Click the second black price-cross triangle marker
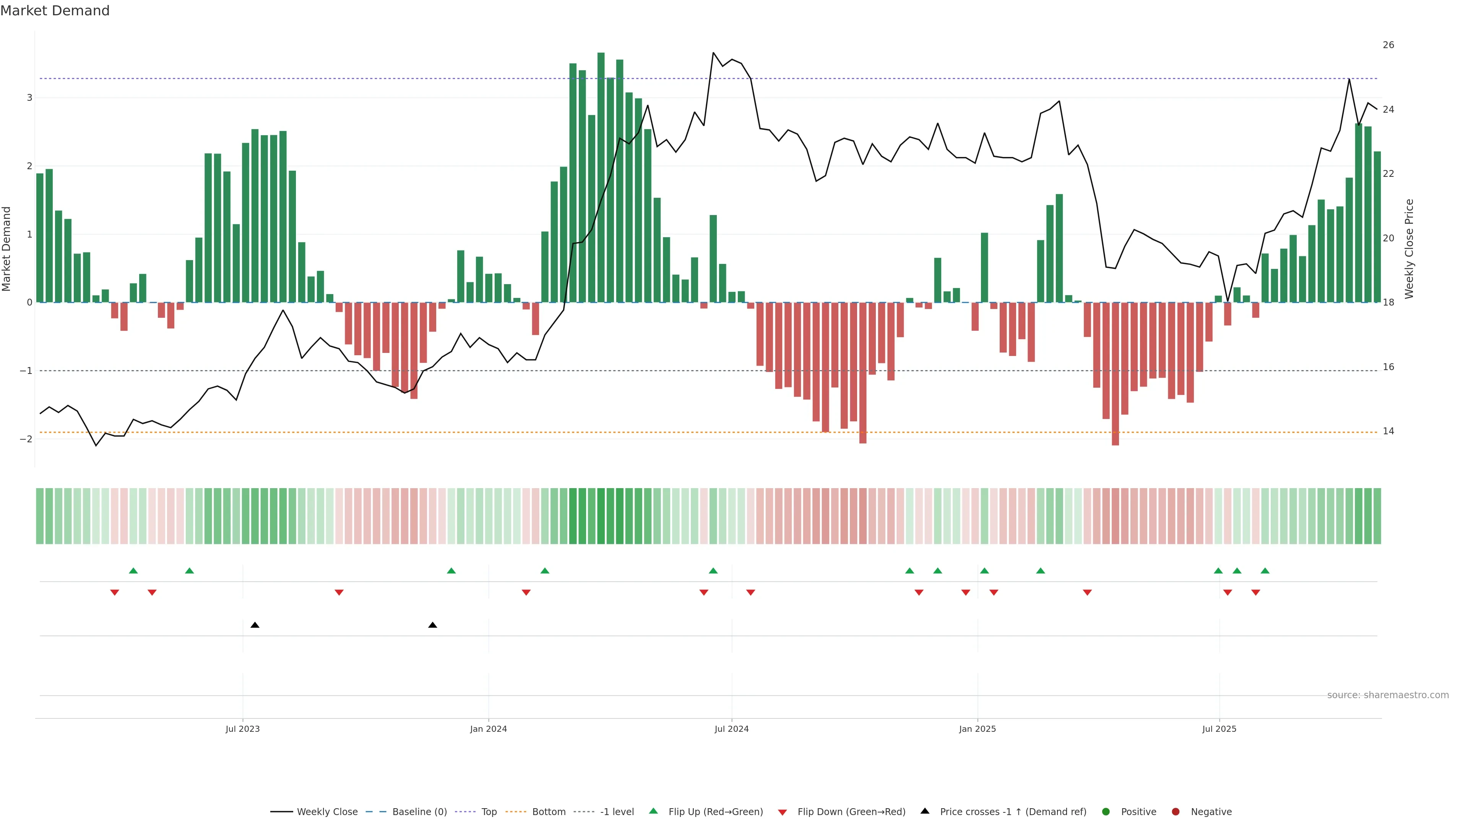 point(432,625)
